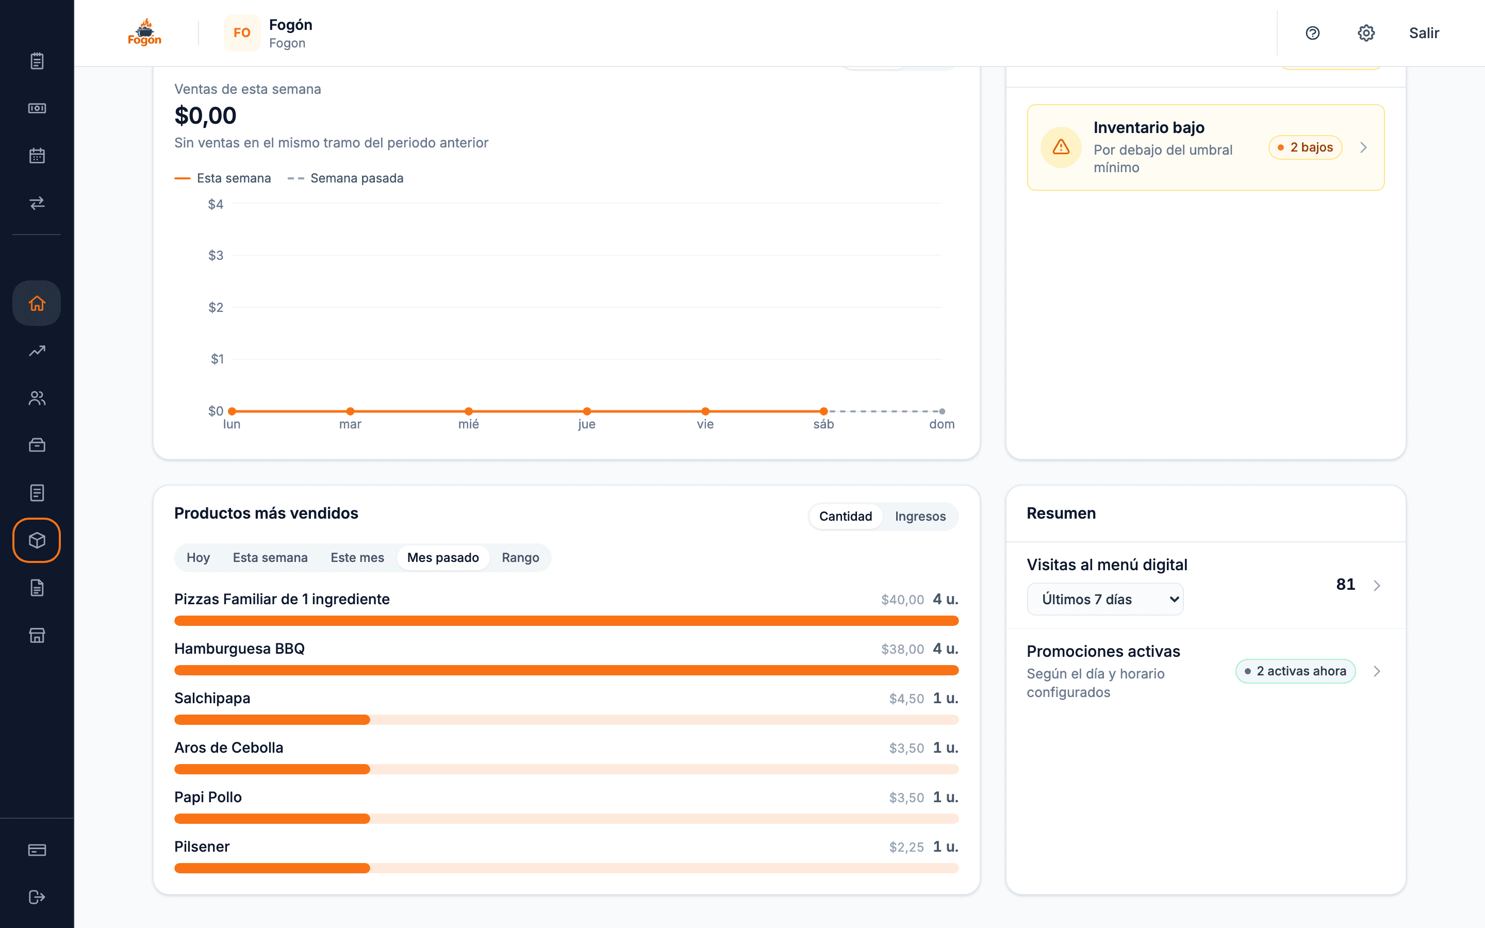This screenshot has width=1485, height=928.
Task: Open the receipt list icon in sidebar
Action: point(37,493)
